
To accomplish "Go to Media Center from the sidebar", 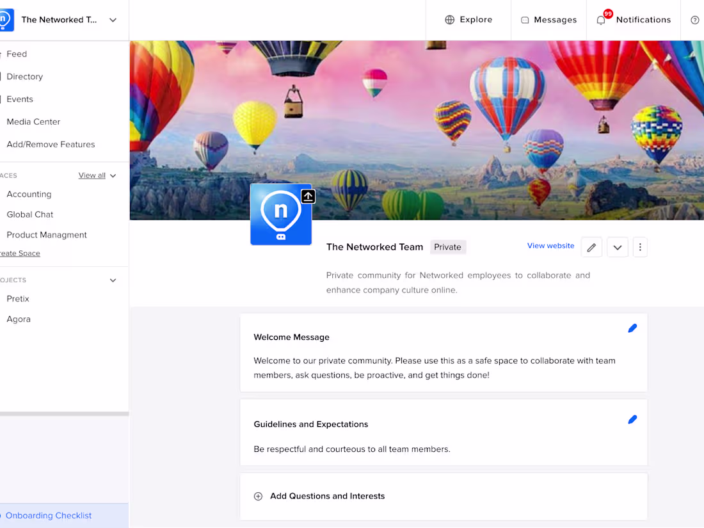I will click(33, 122).
